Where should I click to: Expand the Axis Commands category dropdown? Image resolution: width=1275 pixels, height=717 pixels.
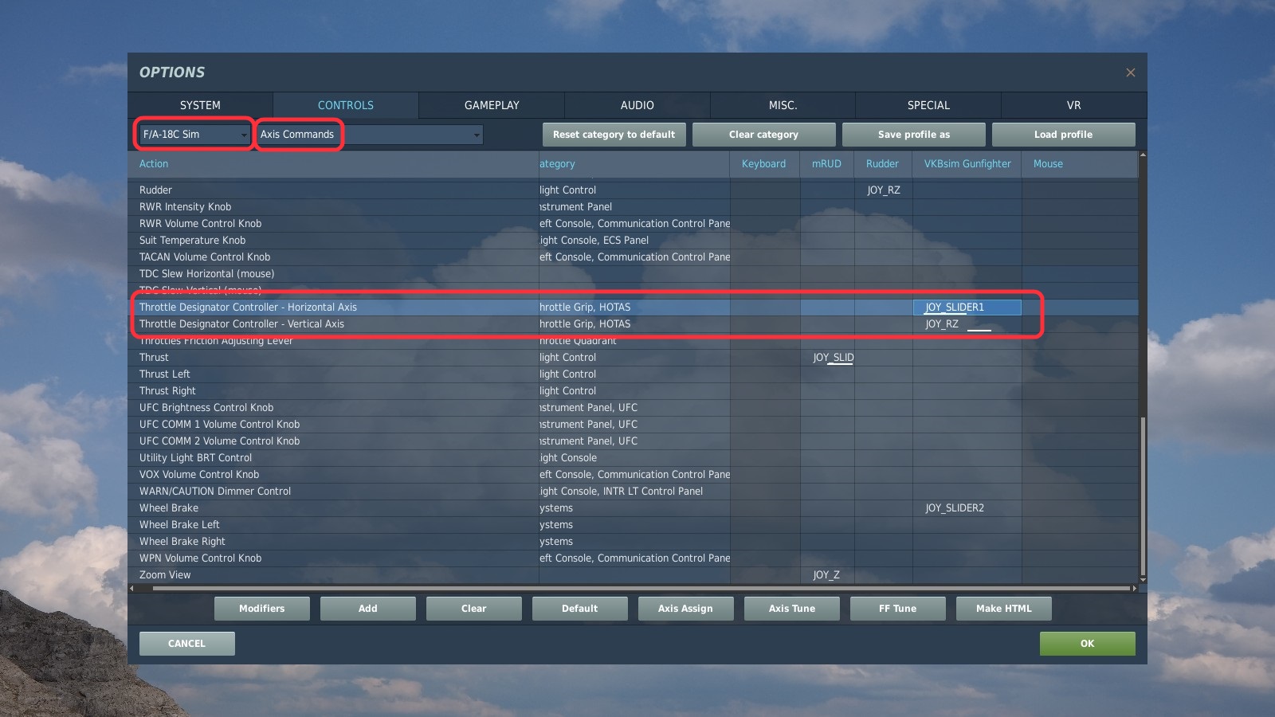371,134
